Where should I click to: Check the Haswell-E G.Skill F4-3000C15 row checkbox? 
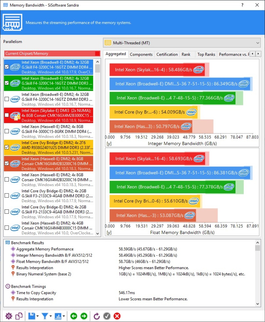tap(7, 131)
